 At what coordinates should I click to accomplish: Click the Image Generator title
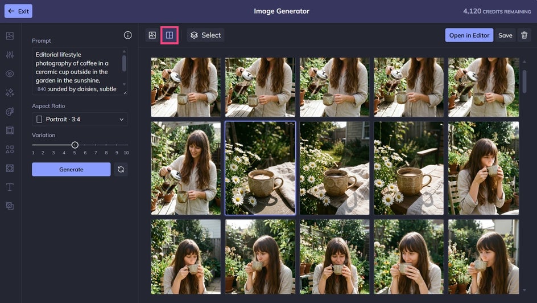pos(282,11)
